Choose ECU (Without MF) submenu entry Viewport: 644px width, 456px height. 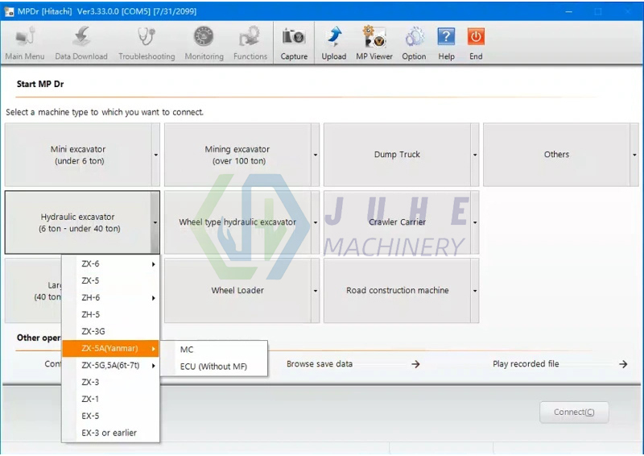pyautogui.click(x=213, y=367)
